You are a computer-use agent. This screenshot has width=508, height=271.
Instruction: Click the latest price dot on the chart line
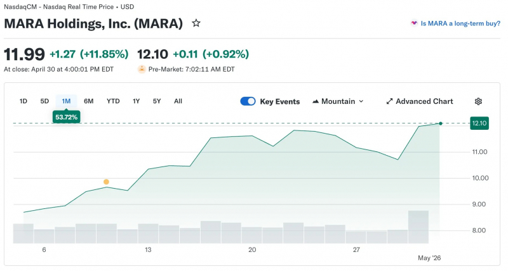tap(440, 123)
